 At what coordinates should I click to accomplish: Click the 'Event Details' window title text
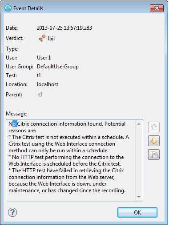click(x=28, y=8)
